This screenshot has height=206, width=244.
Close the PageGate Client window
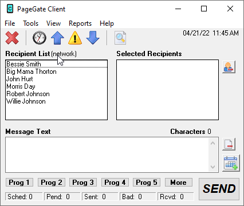[230, 9]
